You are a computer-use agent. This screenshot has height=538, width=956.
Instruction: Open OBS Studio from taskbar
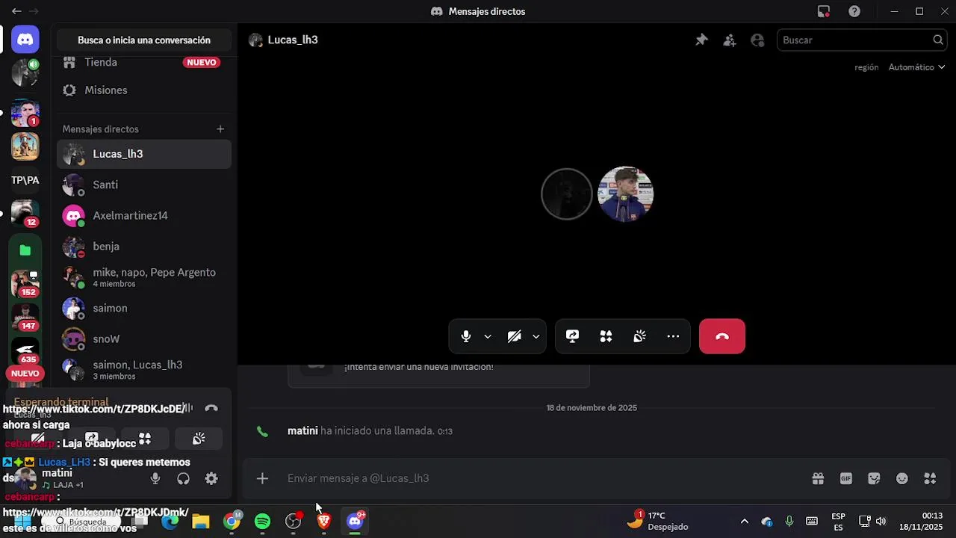point(294,522)
